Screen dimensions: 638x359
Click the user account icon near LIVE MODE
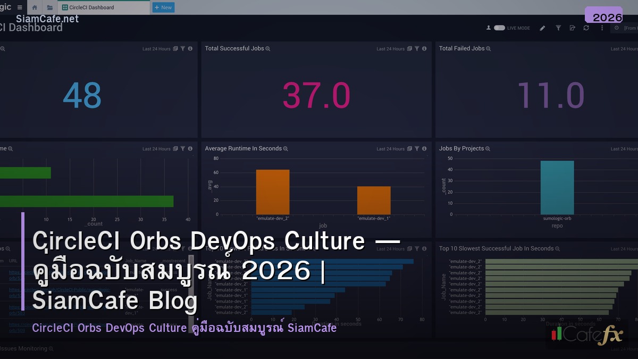(488, 28)
